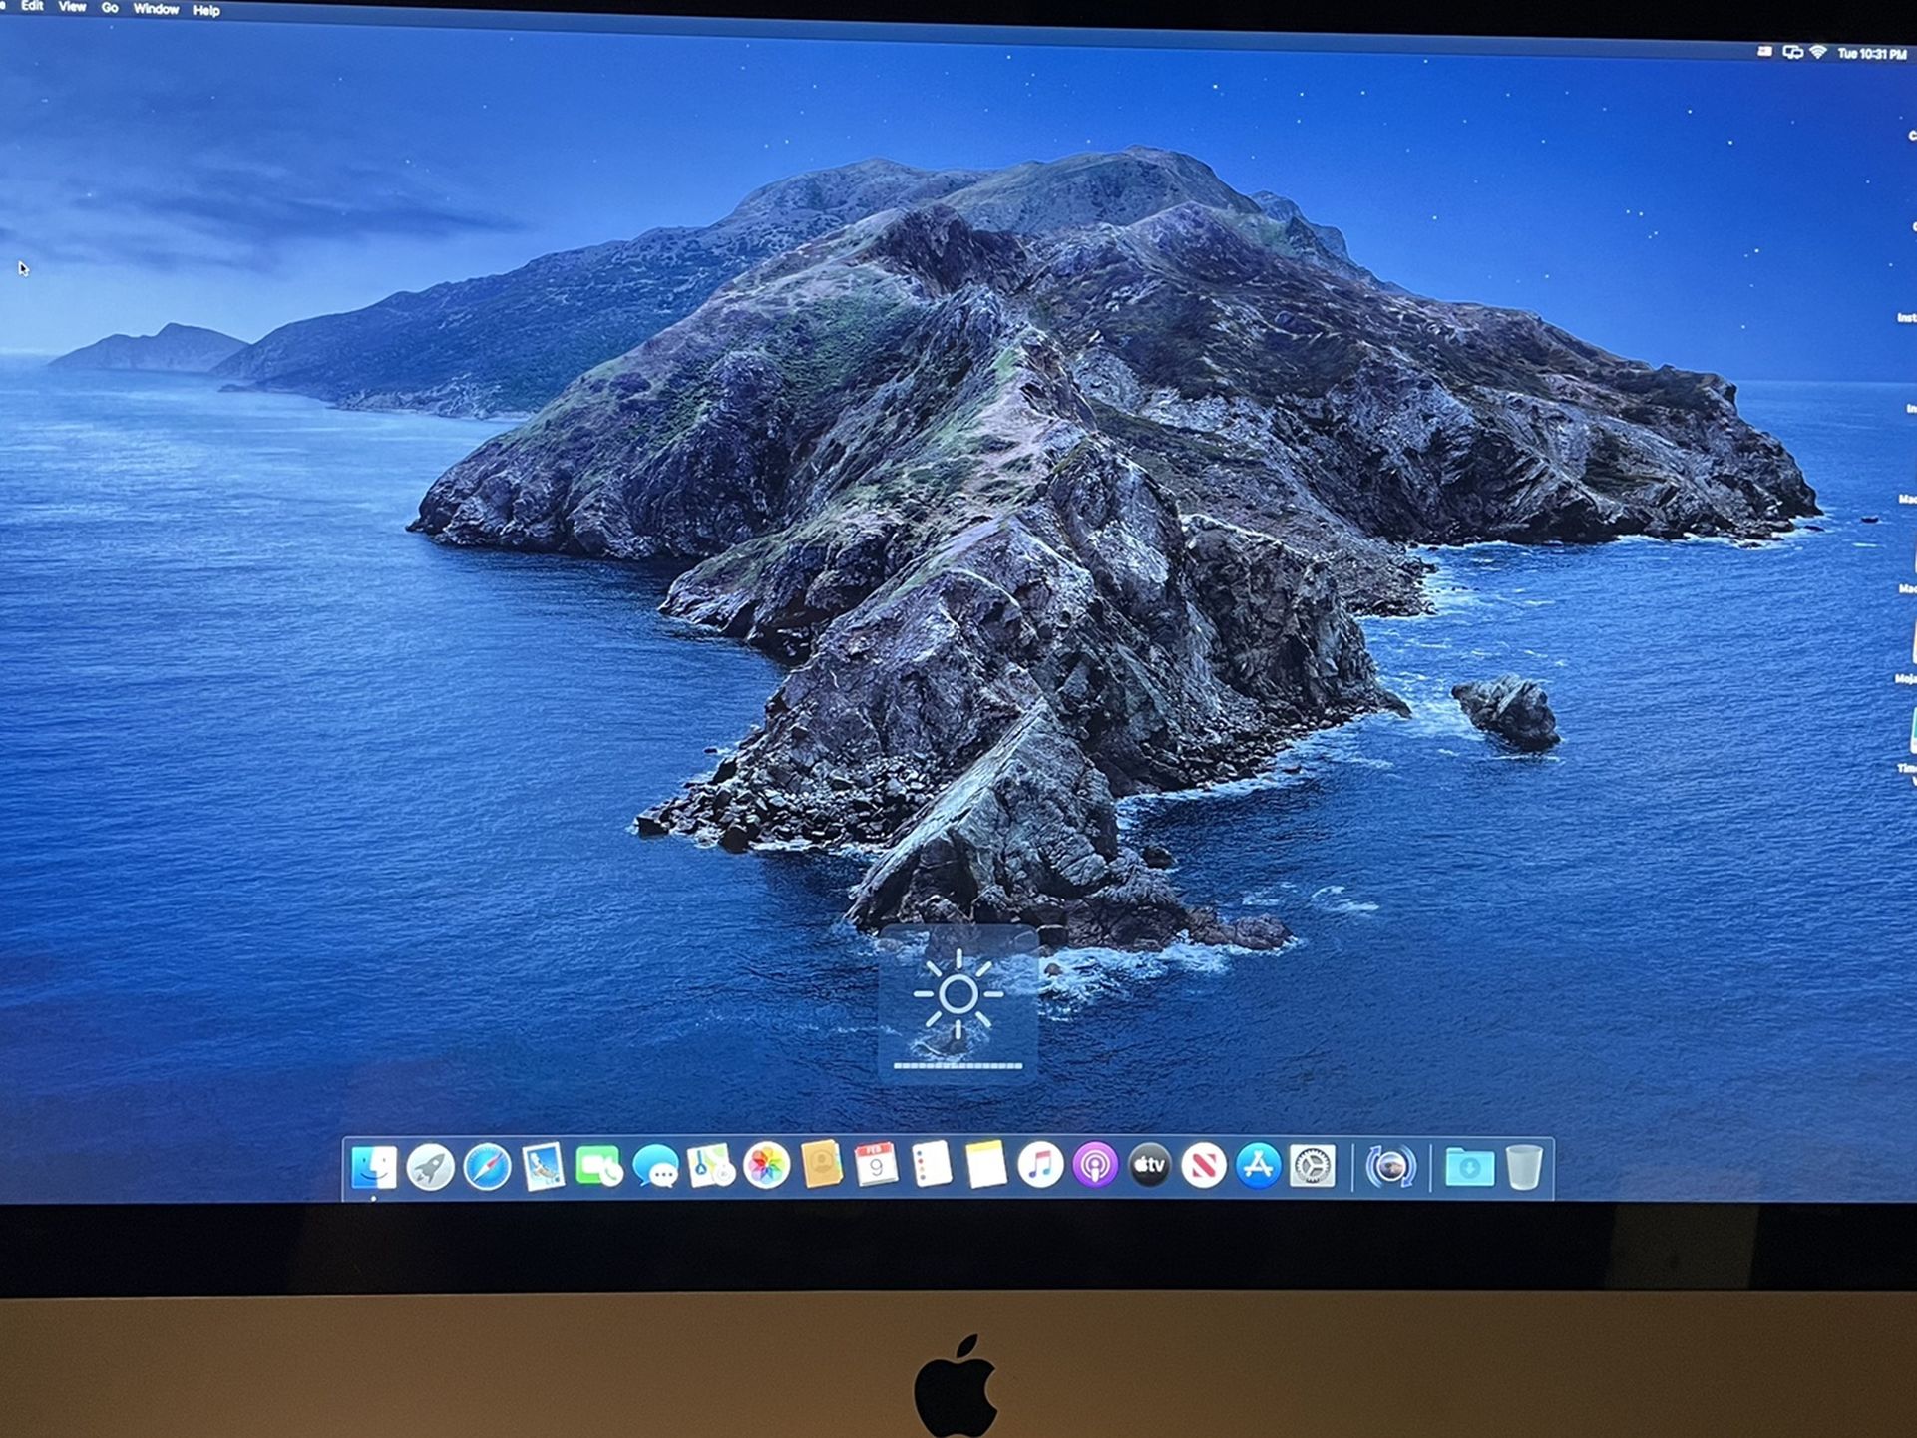Open Contacts address book icon
1917x1438 pixels.
[x=822, y=1164]
